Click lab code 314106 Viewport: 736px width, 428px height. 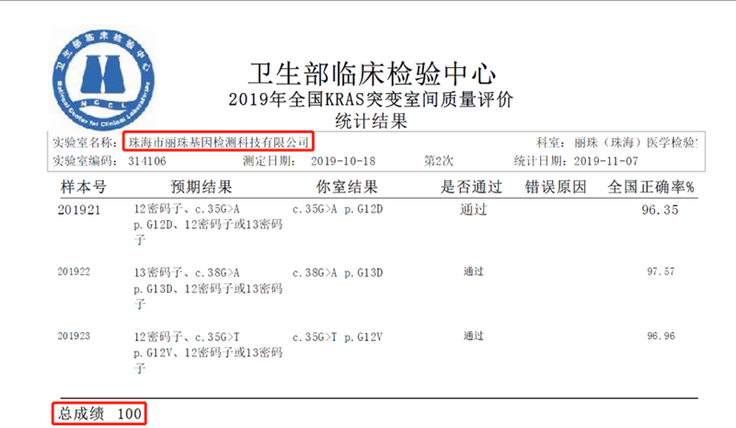pos(147,161)
